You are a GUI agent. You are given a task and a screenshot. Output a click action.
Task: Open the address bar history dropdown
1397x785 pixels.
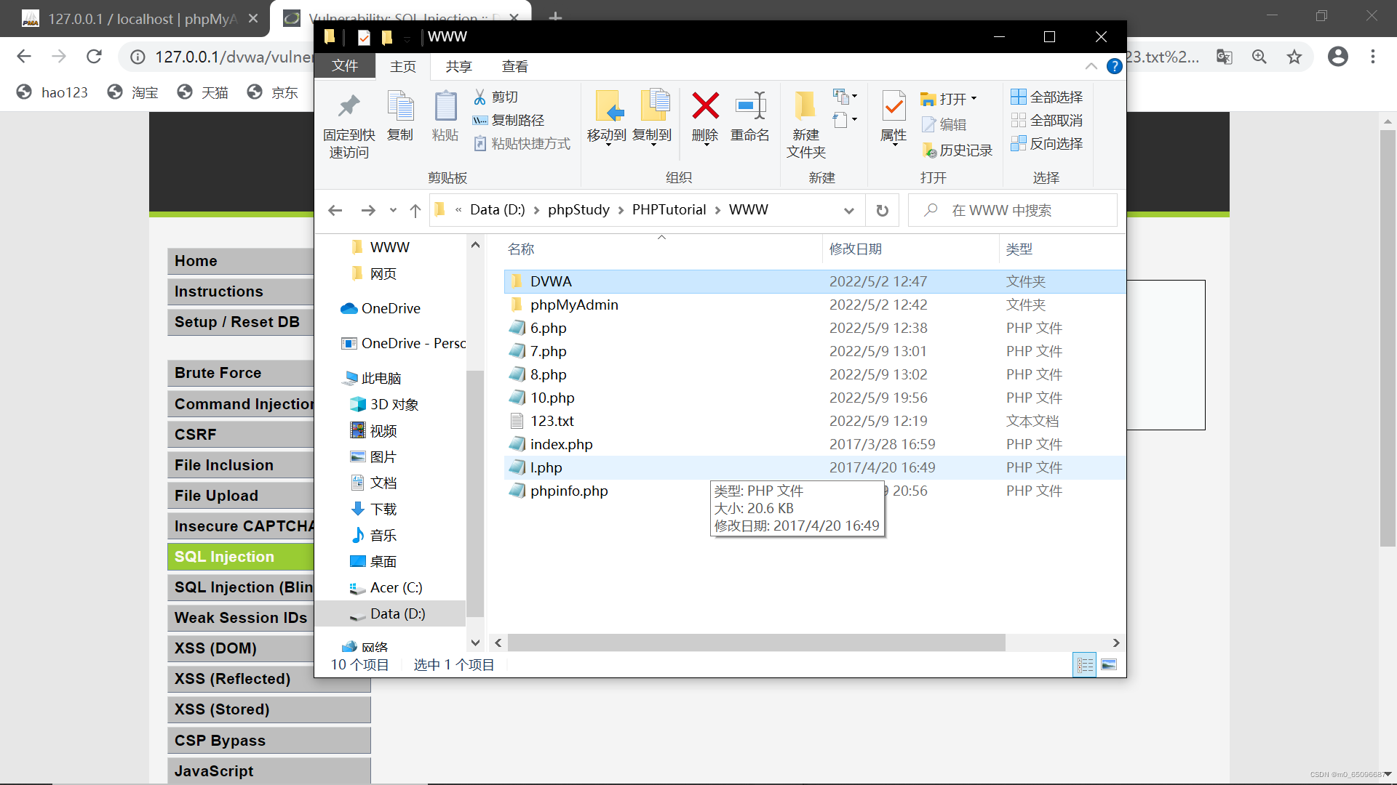[849, 210]
